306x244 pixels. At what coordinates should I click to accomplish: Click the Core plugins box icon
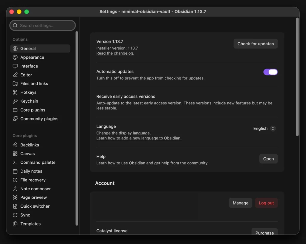(15, 110)
